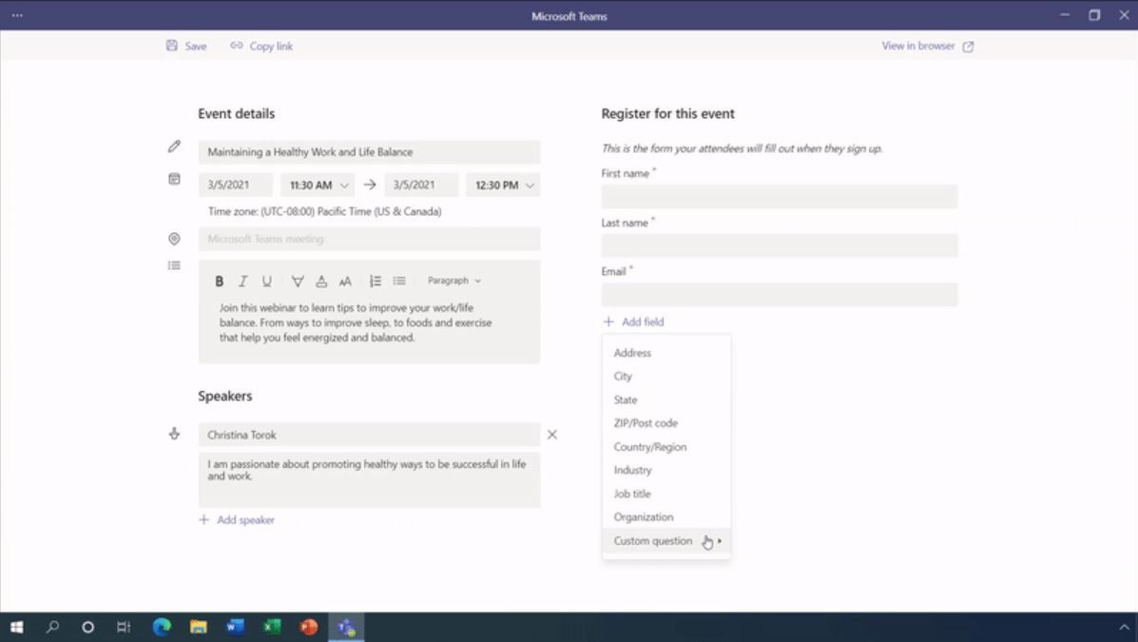Remove speaker Christina Torok with the X
Viewport: 1138px width, 642px height.
click(x=552, y=435)
